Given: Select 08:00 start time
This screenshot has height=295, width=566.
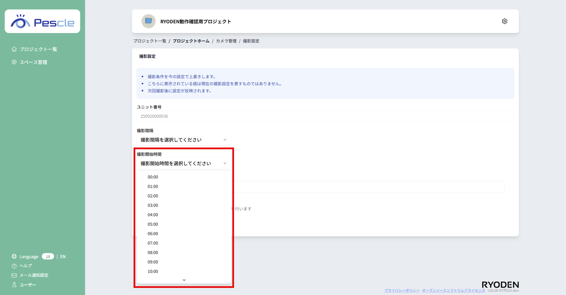Looking at the screenshot, I should (x=184, y=253).
